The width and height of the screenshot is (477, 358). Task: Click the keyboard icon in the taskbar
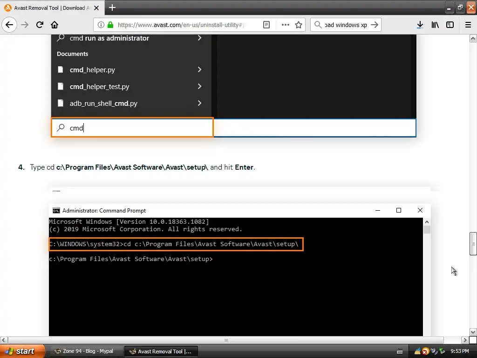pos(400,351)
